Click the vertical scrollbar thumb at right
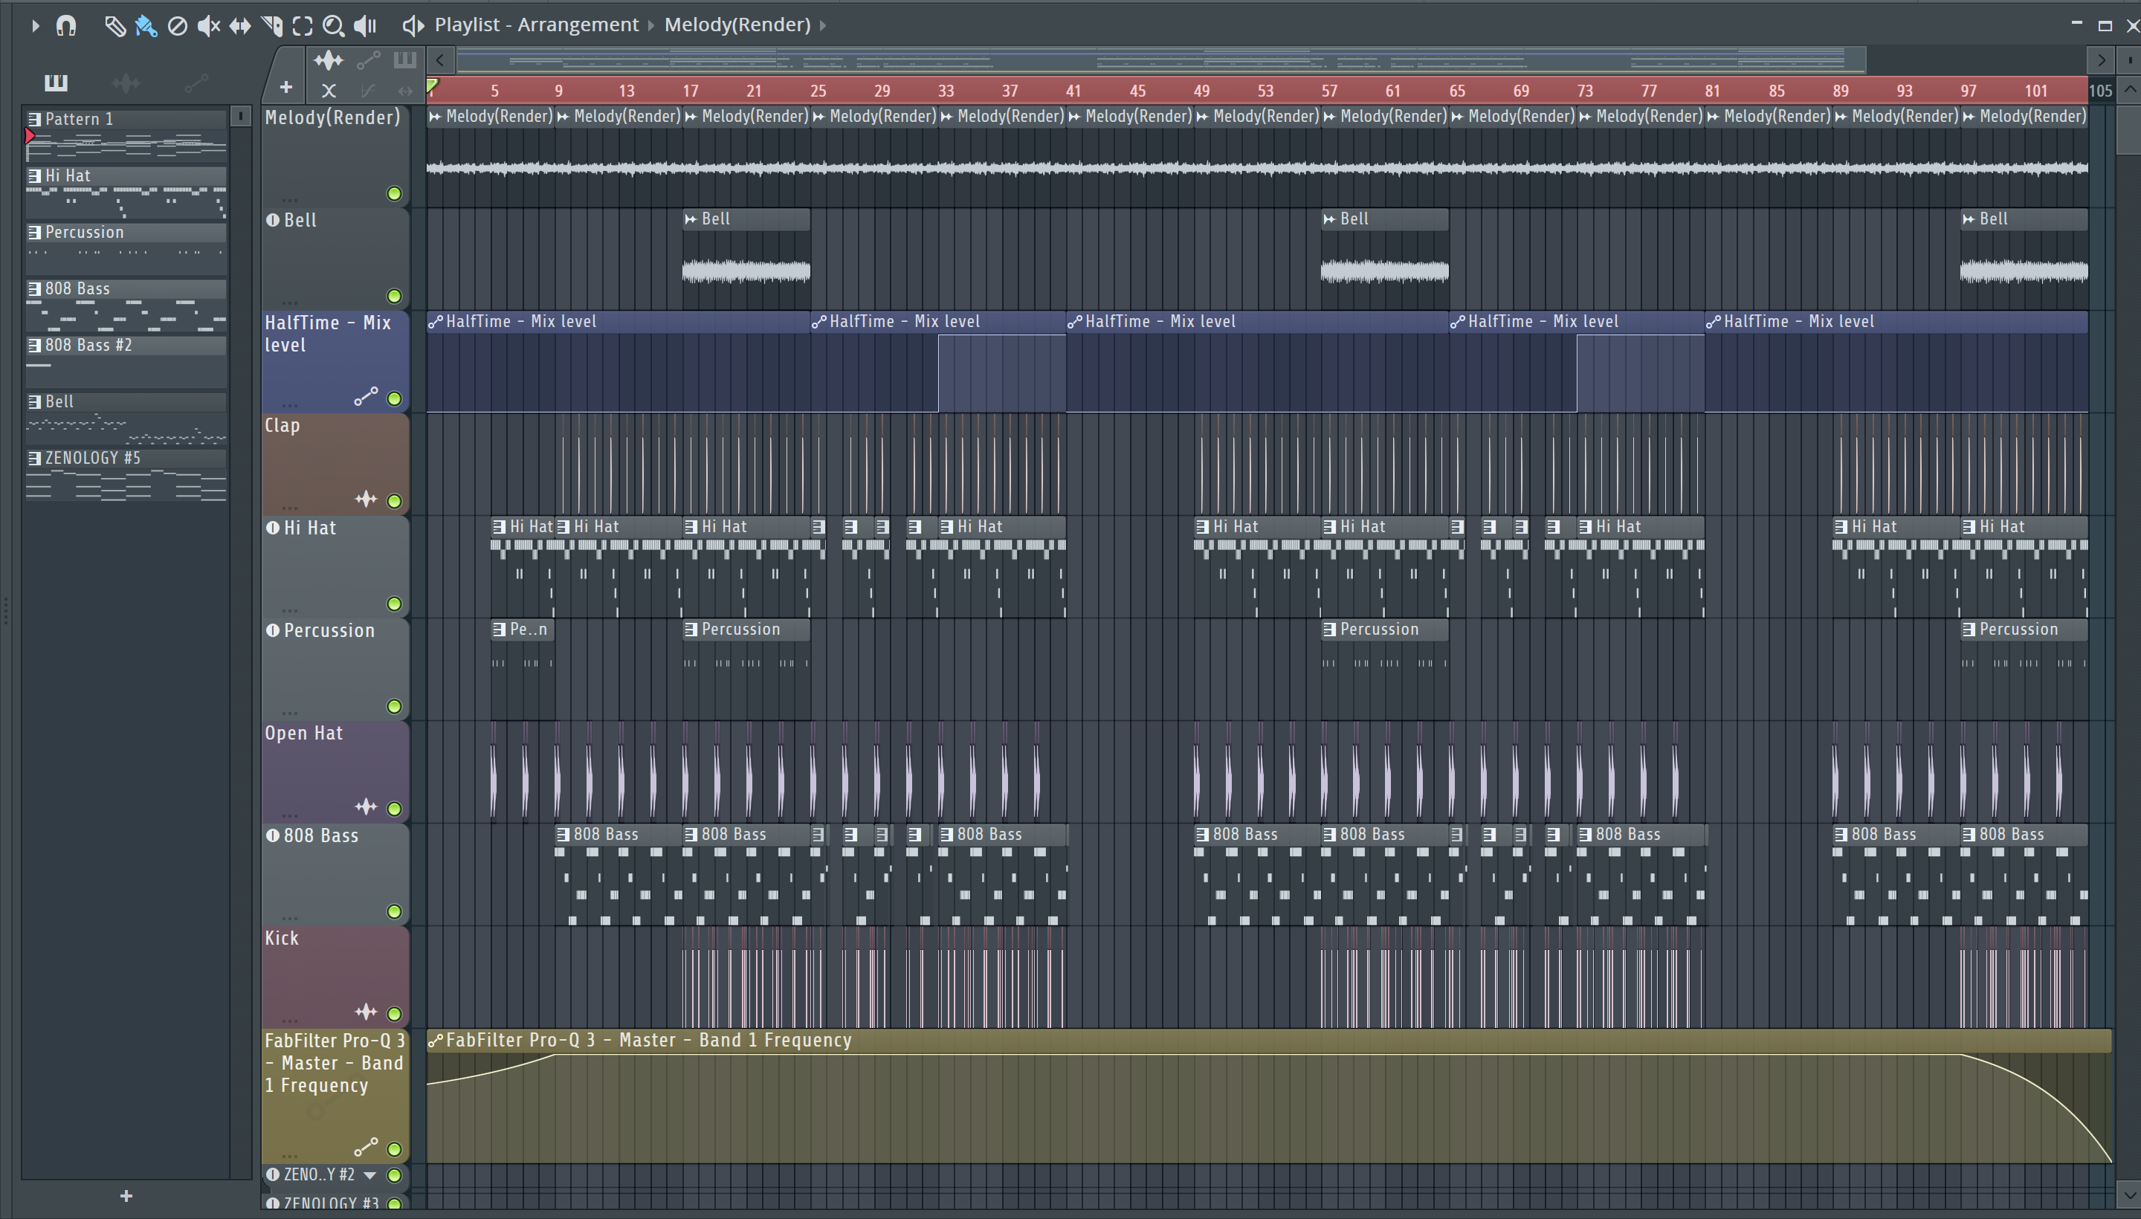 [x=2128, y=130]
